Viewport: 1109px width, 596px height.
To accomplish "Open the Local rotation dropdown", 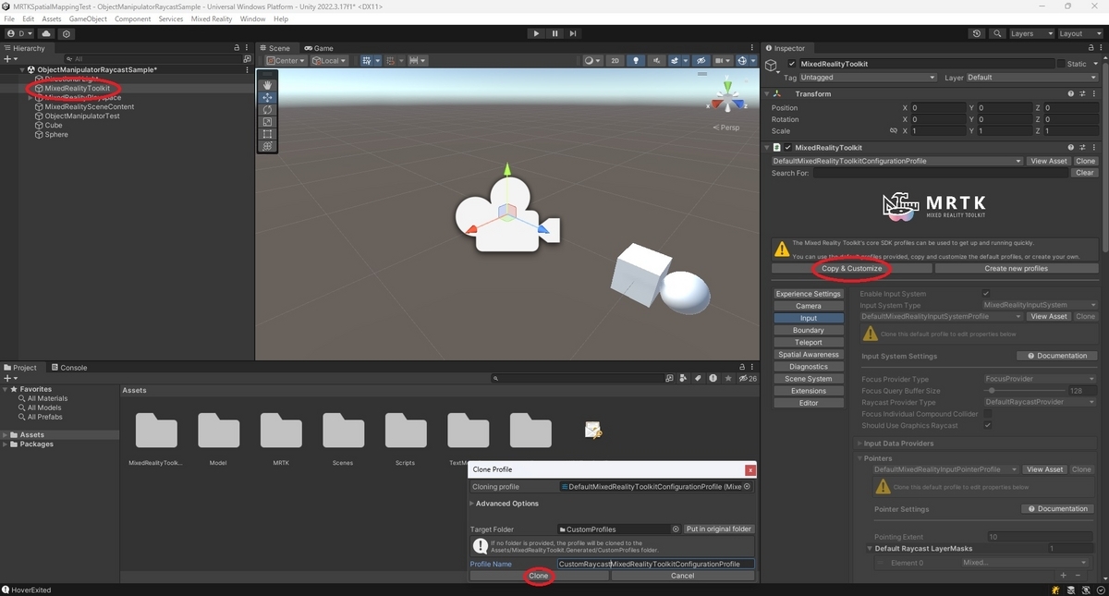I will [329, 61].
